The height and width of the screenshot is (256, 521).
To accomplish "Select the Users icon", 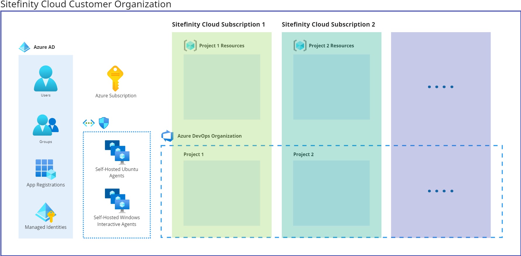I will 46,78.
